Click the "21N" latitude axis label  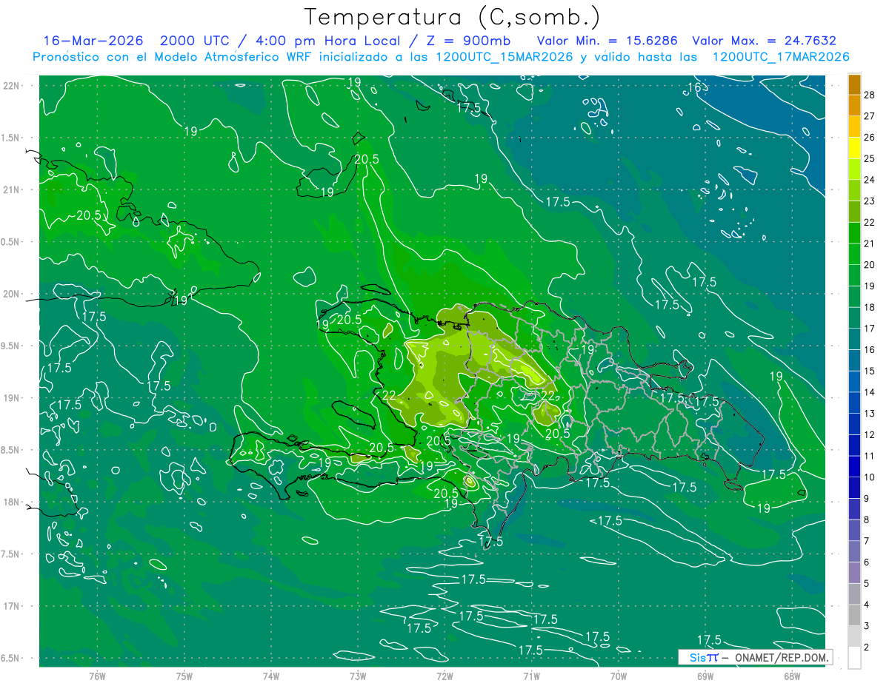coord(12,189)
